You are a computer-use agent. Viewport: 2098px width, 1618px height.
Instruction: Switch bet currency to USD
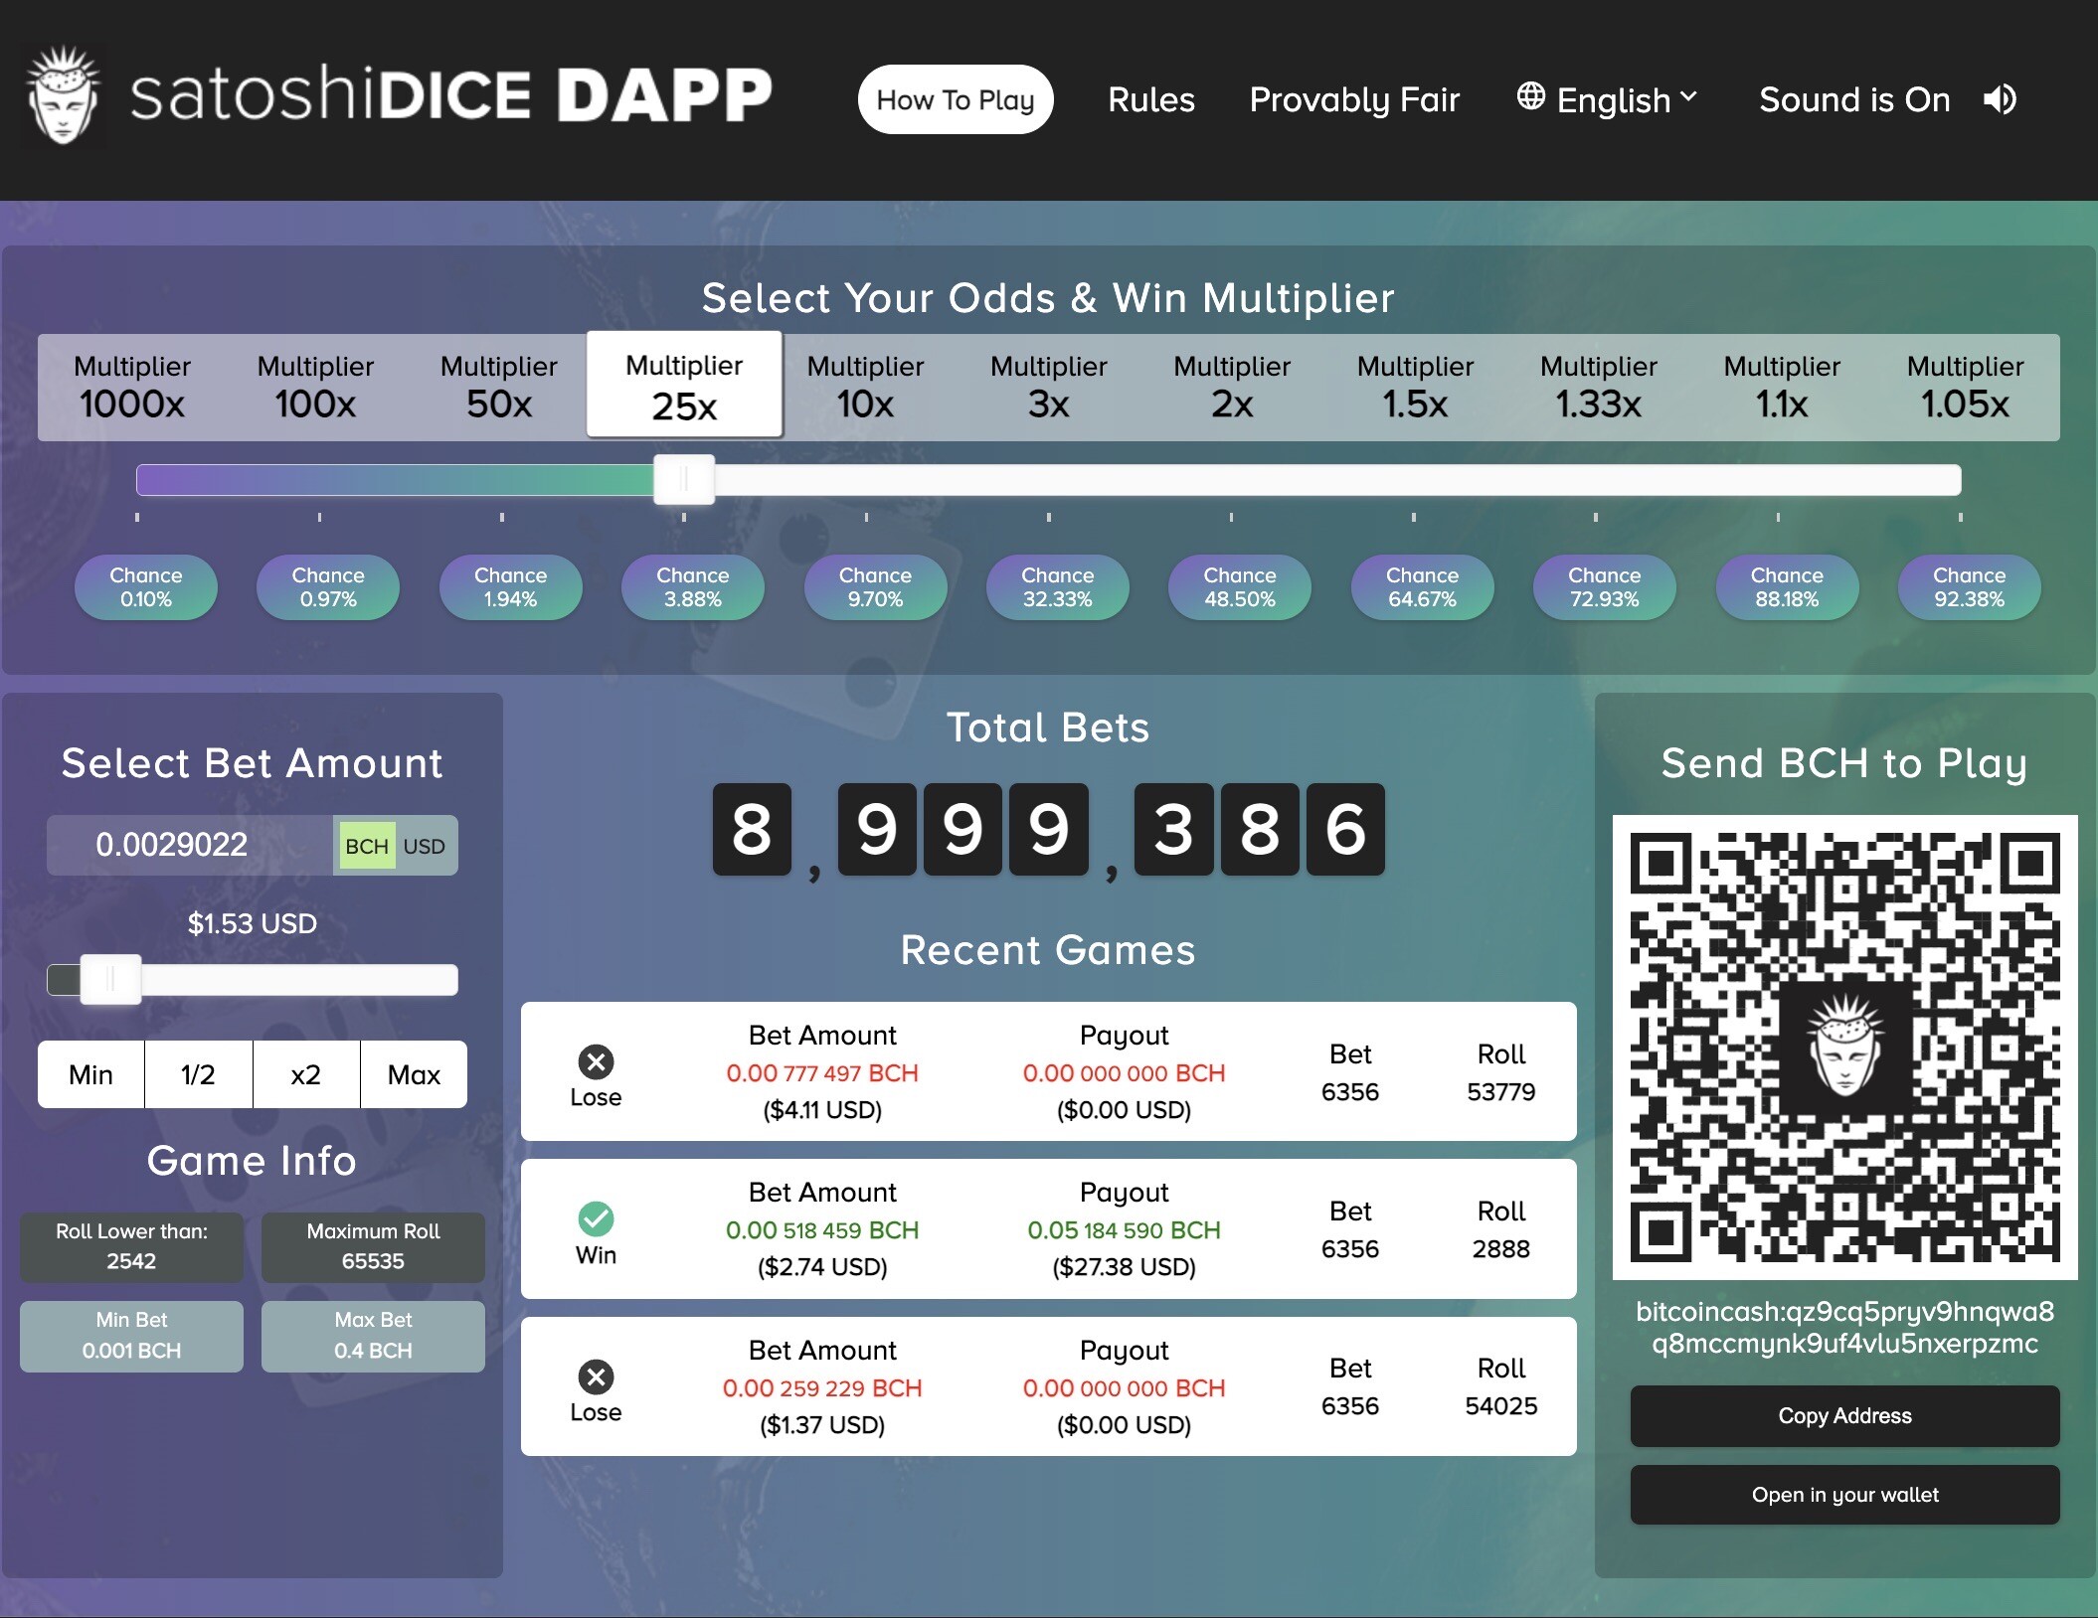click(x=425, y=846)
